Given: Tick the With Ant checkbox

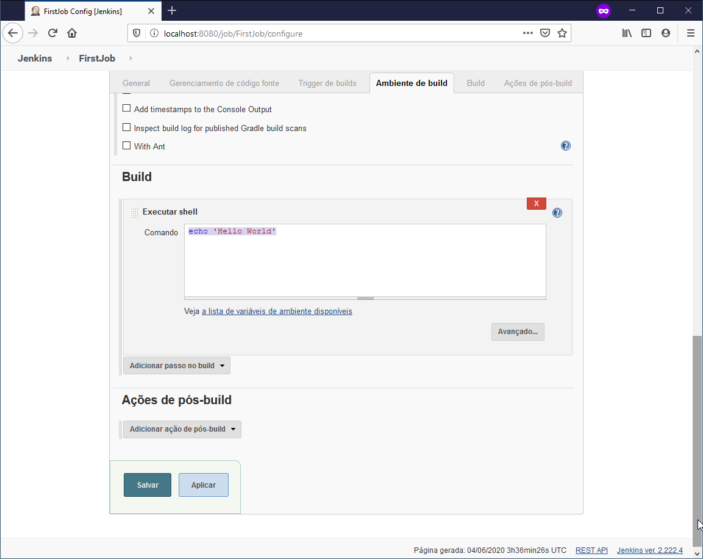Looking at the screenshot, I should (127, 146).
